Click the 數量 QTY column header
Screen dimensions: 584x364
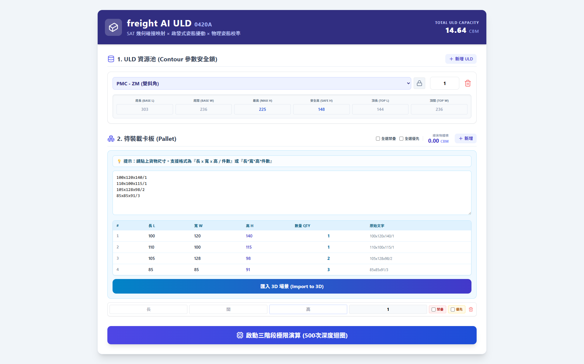coord(302,226)
